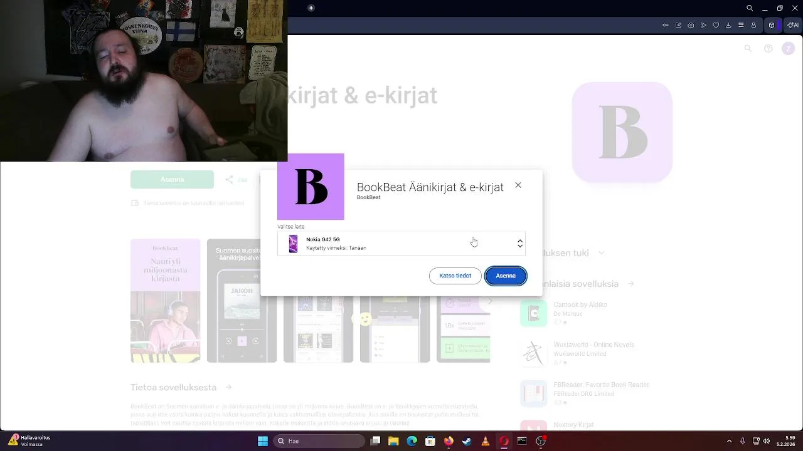Click the share Jaa icon on page
This screenshot has height=451, width=803.
(229, 179)
